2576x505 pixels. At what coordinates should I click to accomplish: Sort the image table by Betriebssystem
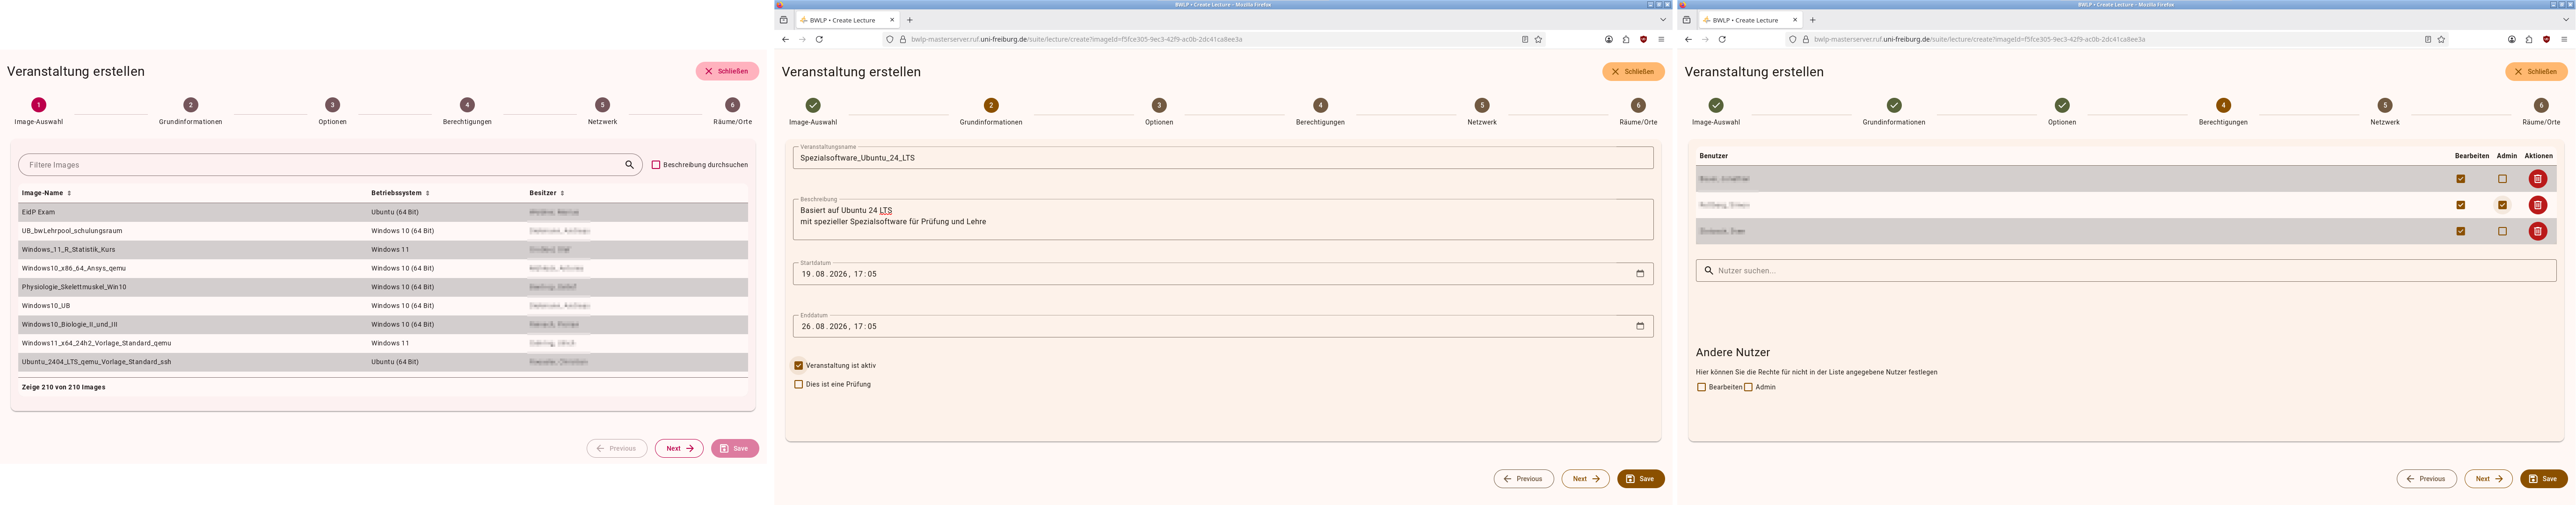(x=400, y=193)
